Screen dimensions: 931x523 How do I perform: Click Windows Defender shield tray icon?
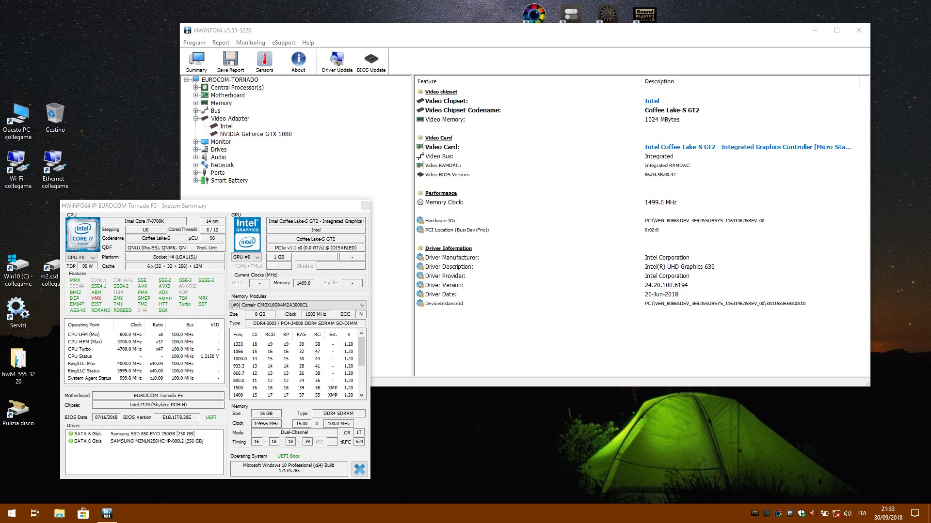(x=801, y=513)
